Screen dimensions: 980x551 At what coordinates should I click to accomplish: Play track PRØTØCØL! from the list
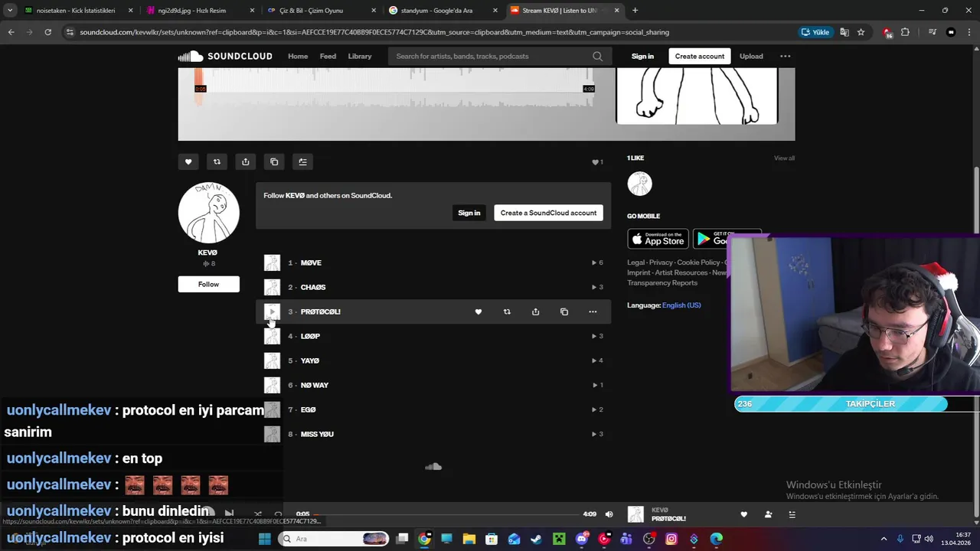coord(272,311)
